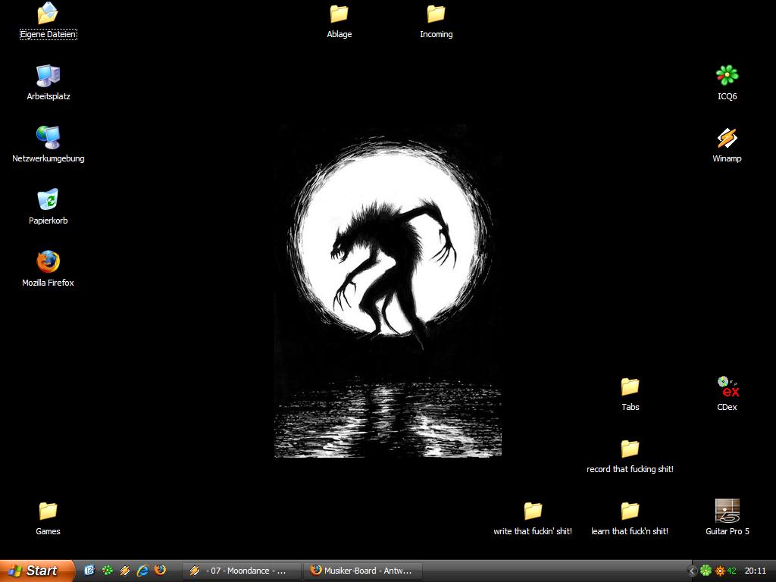
Task: Click the green "42" tray indicator
Action: (x=731, y=571)
